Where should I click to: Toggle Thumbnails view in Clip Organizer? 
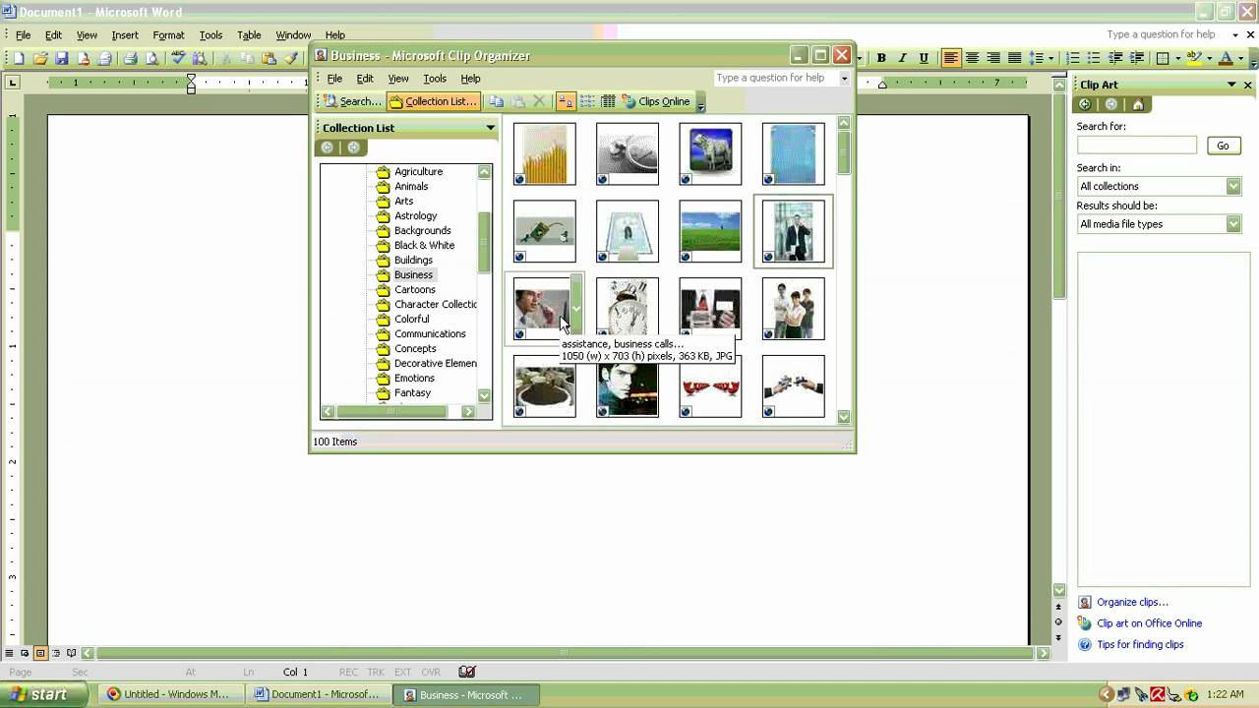click(x=566, y=101)
